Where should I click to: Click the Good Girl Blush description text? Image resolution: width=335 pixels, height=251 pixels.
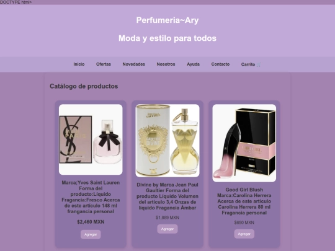[x=244, y=201]
